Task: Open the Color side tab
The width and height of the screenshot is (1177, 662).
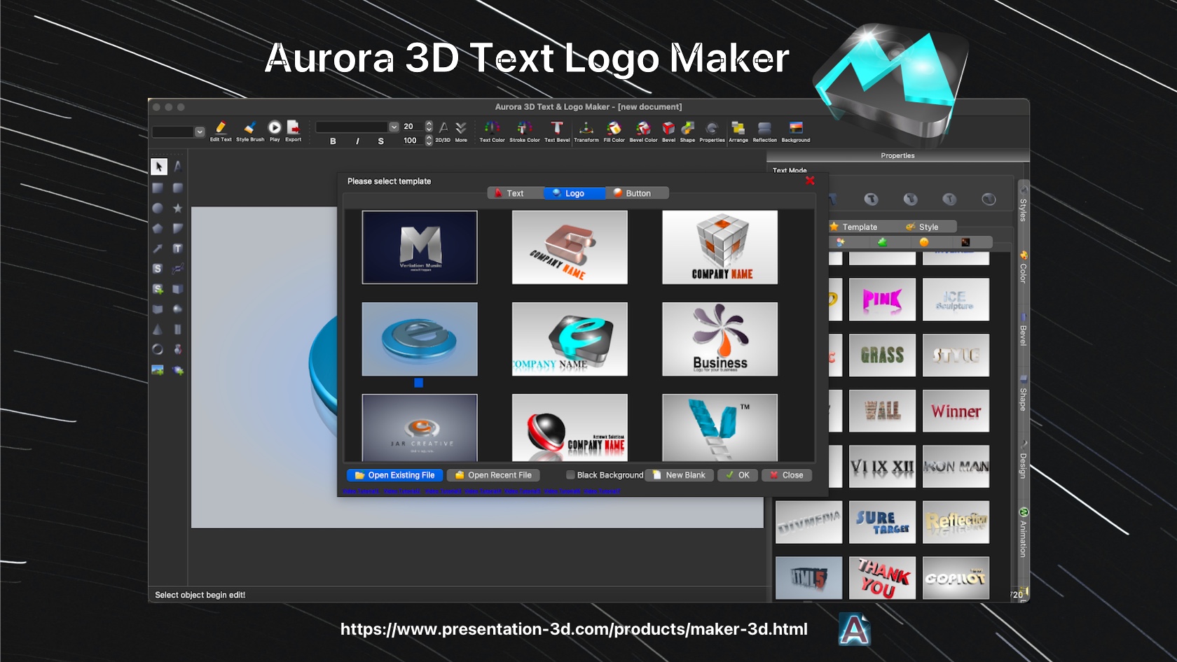Action: coord(1023,267)
